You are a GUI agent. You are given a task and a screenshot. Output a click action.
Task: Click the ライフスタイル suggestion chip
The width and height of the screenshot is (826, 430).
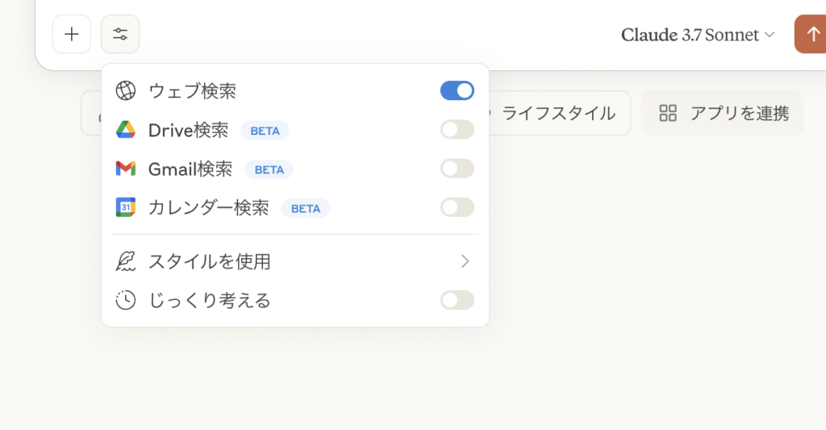click(558, 113)
